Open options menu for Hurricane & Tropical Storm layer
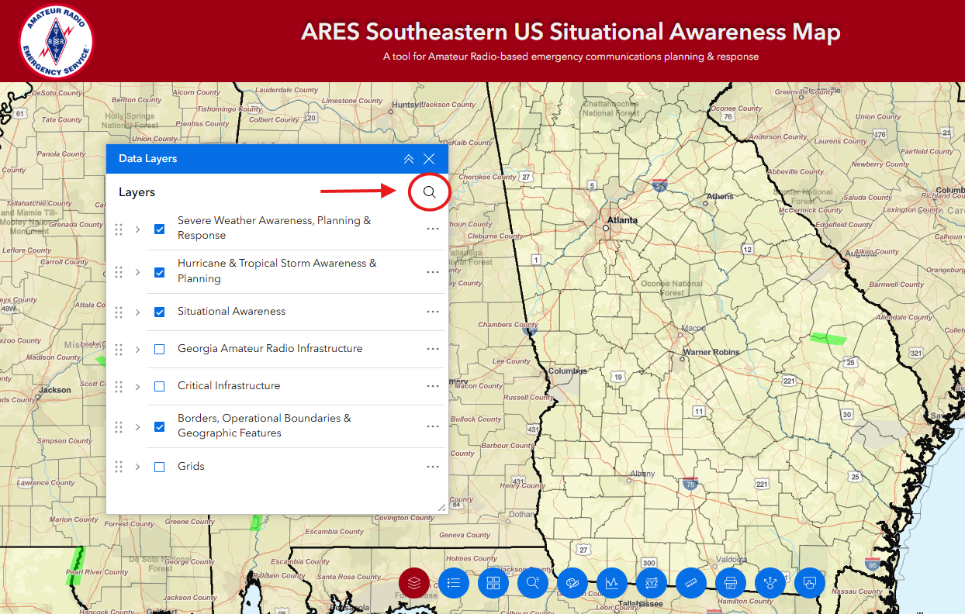 433,272
